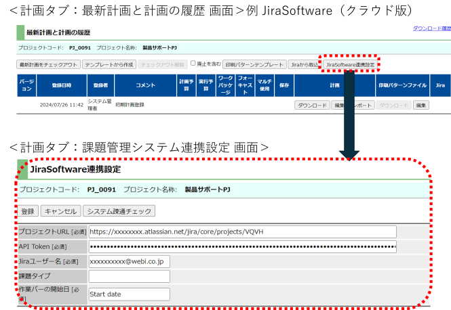Click the バージョン column header

26,85
